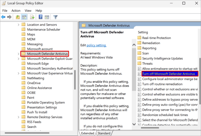This screenshot has height=136, width=201.
Task: Select Turn off Microsoft Defender Antivirus setting
Action: [170, 74]
